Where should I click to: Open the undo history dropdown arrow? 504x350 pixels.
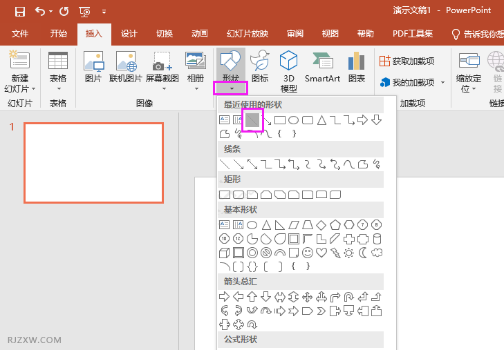[50, 12]
